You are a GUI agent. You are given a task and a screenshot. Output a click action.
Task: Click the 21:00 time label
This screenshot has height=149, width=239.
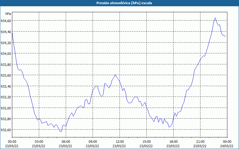pyautogui.click(x=200, y=142)
